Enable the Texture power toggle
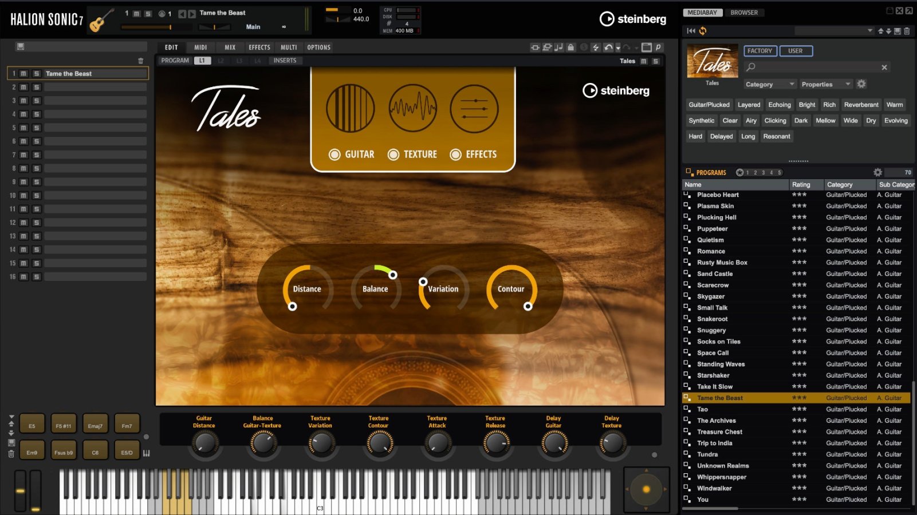917x515 pixels. [393, 154]
